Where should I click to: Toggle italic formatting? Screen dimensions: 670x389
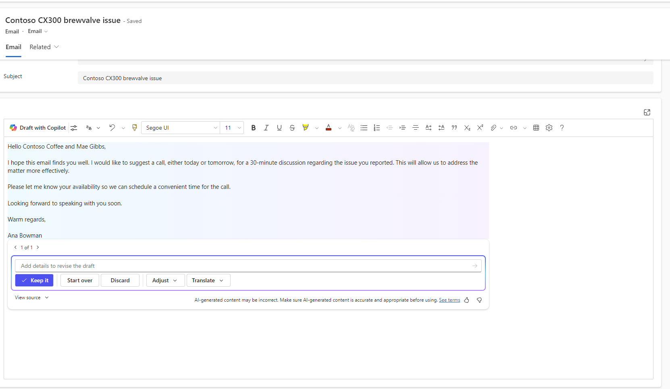[266, 128]
